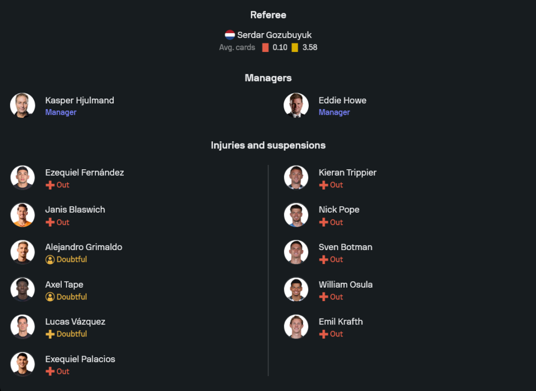Click the yellow card icon in Avg. cards

(x=295, y=48)
